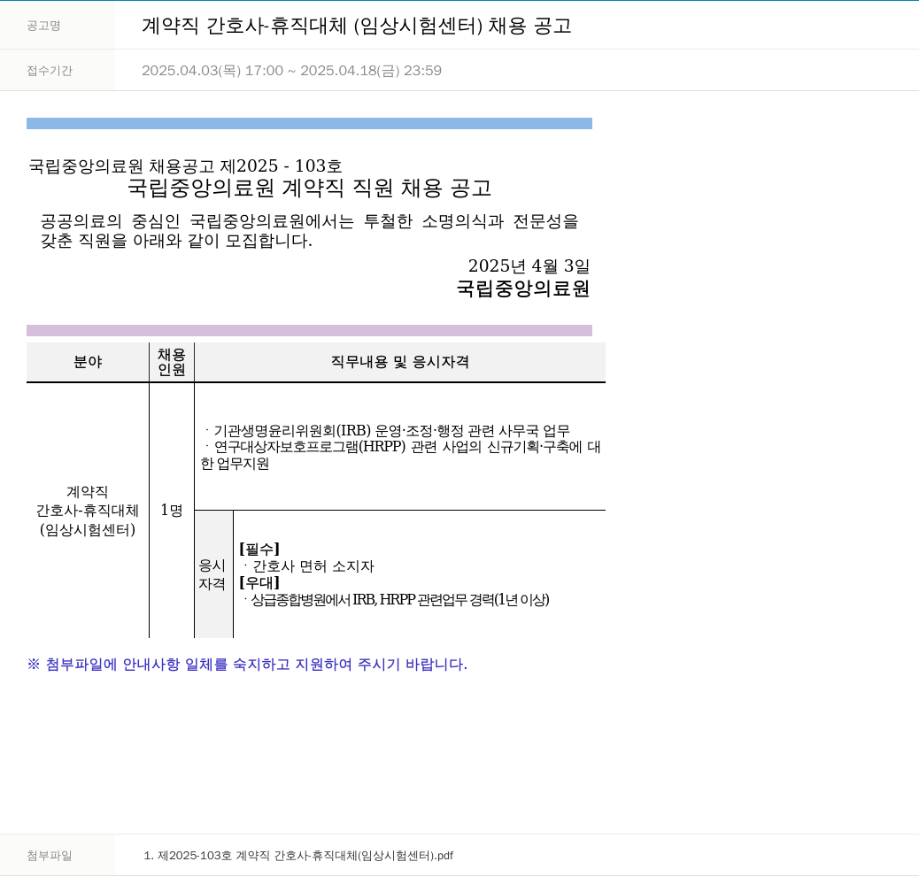The width and height of the screenshot is (919, 877).
Task: Click the 접수기간 label
Action: (x=50, y=71)
